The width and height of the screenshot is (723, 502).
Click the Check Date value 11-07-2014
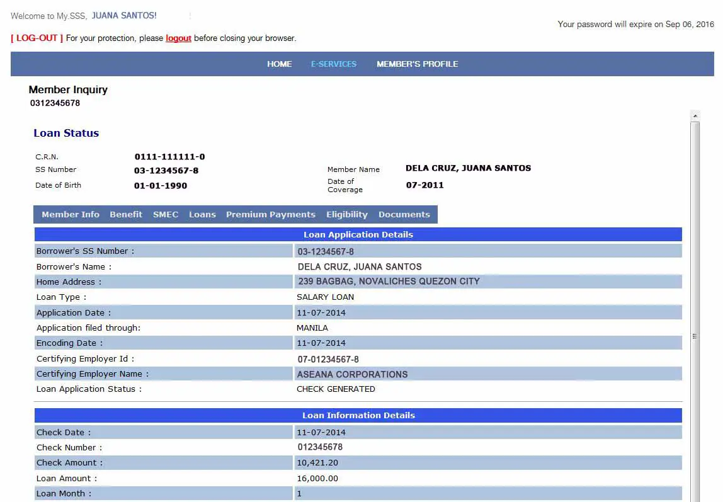(x=321, y=432)
